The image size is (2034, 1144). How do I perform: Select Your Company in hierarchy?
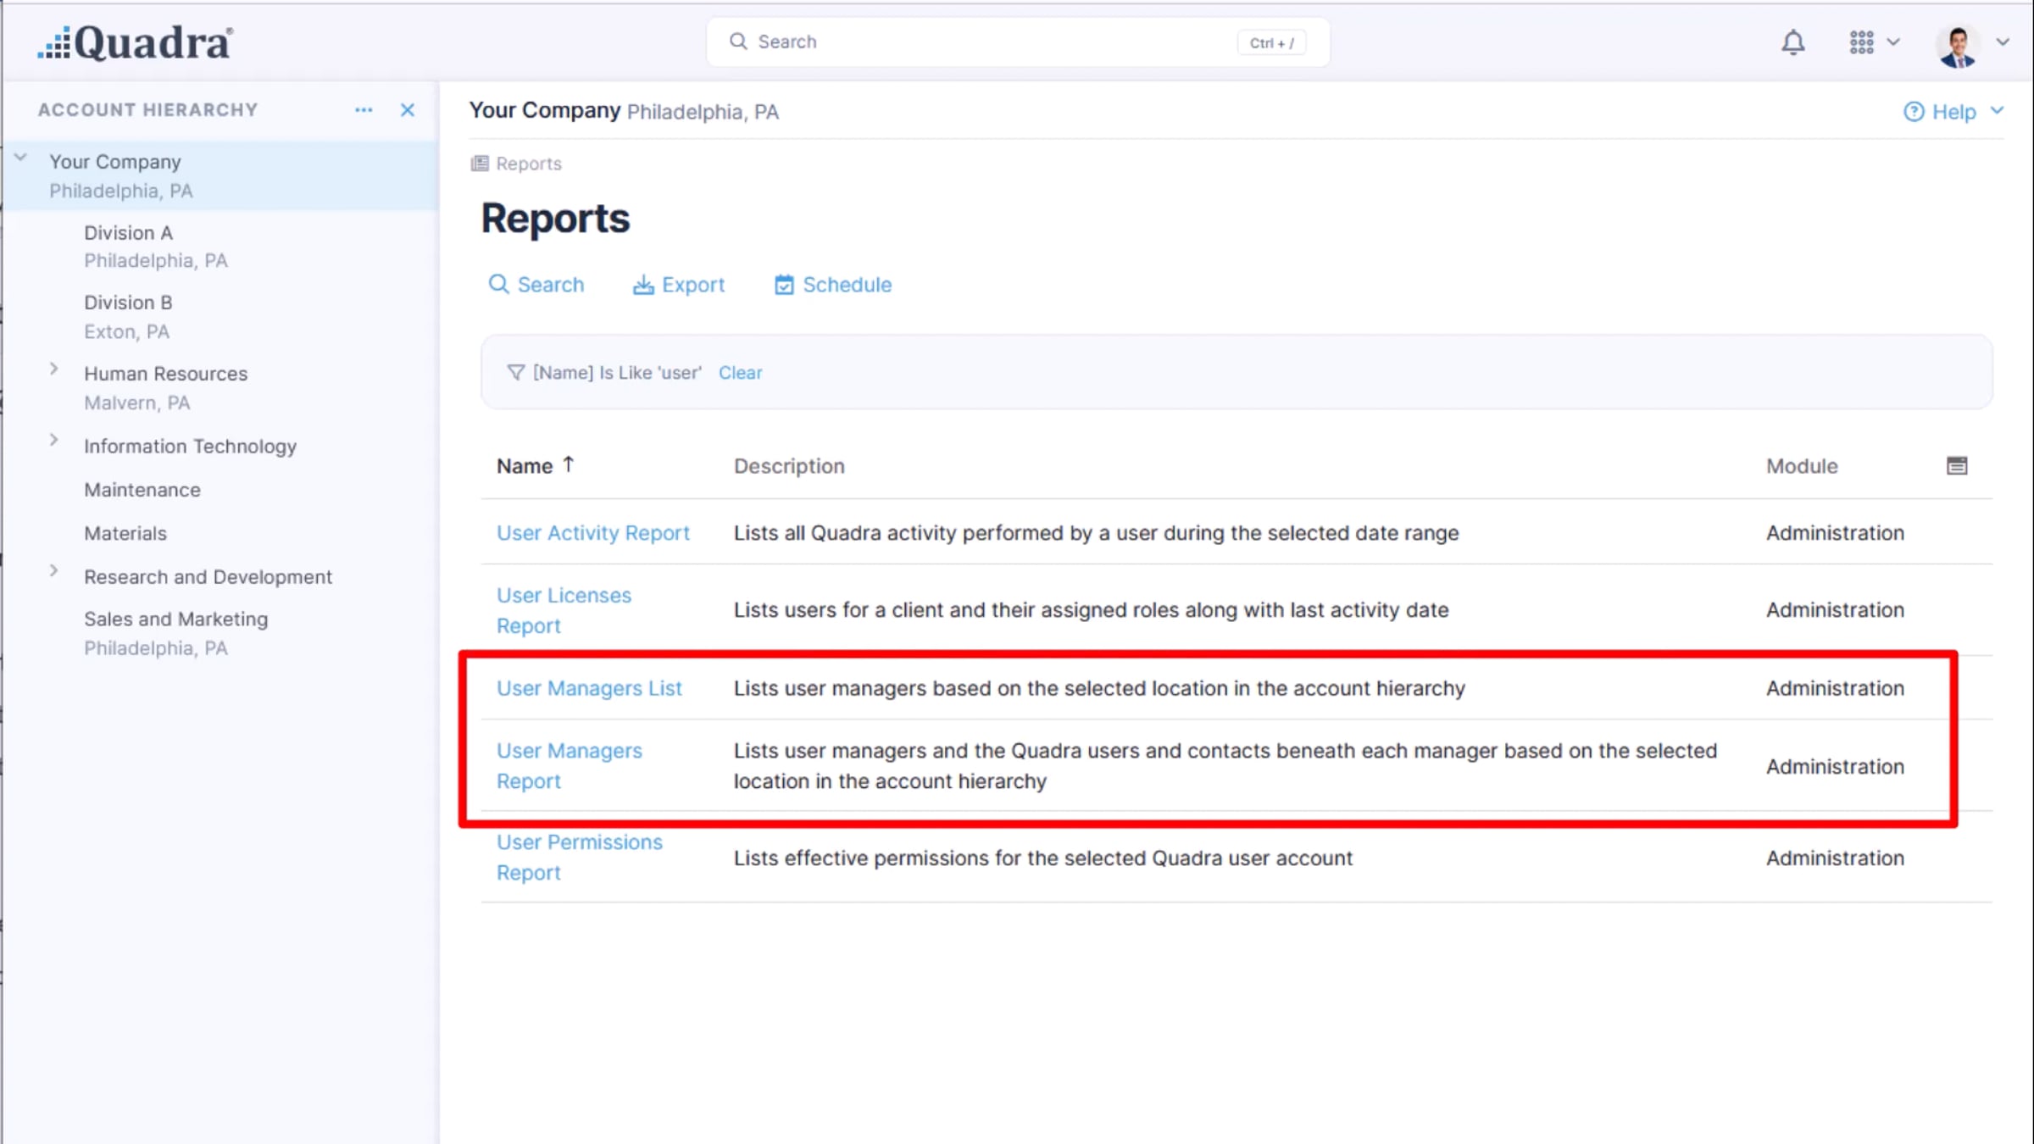[220, 175]
